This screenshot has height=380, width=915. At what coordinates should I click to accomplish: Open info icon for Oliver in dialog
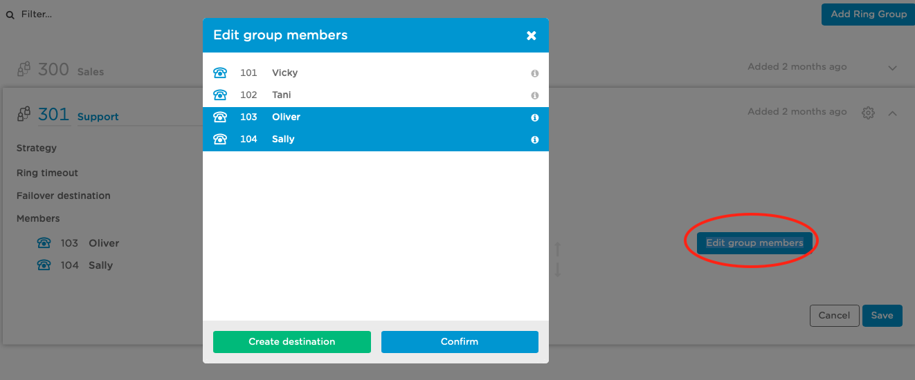534,117
